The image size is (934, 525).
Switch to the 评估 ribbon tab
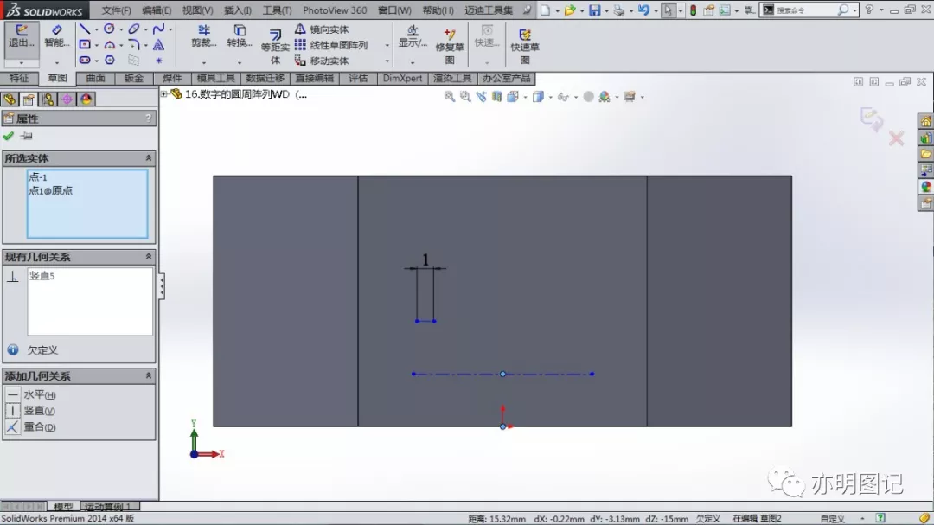[358, 78]
